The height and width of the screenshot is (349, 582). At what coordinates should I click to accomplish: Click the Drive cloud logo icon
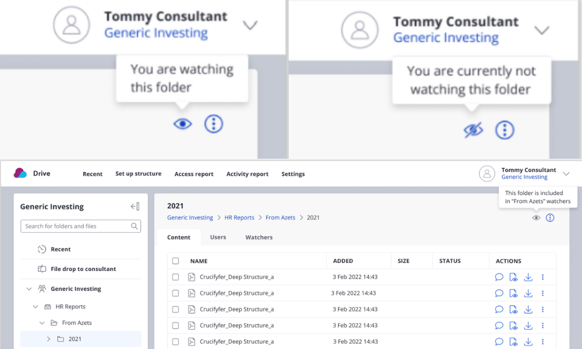[20, 173]
